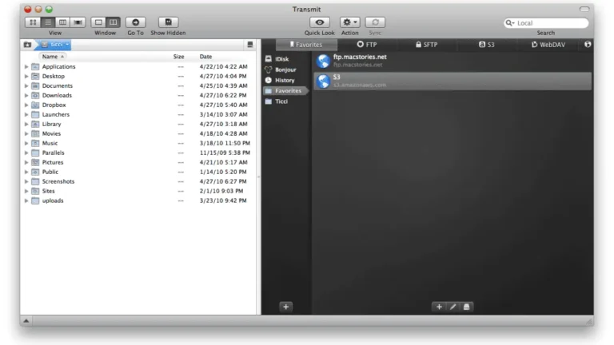Select dual-pane window layout

(x=114, y=22)
